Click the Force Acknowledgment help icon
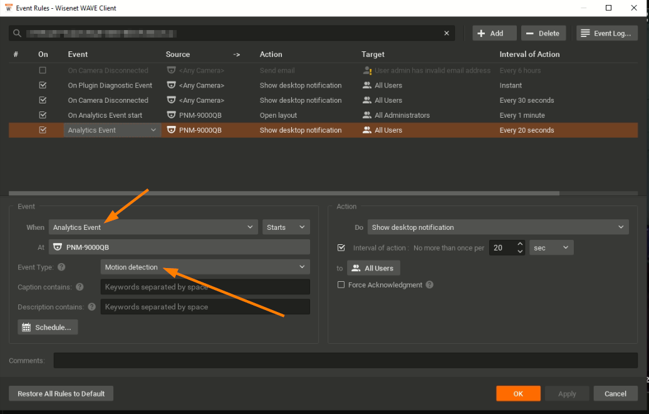The width and height of the screenshot is (649, 414). tap(430, 285)
